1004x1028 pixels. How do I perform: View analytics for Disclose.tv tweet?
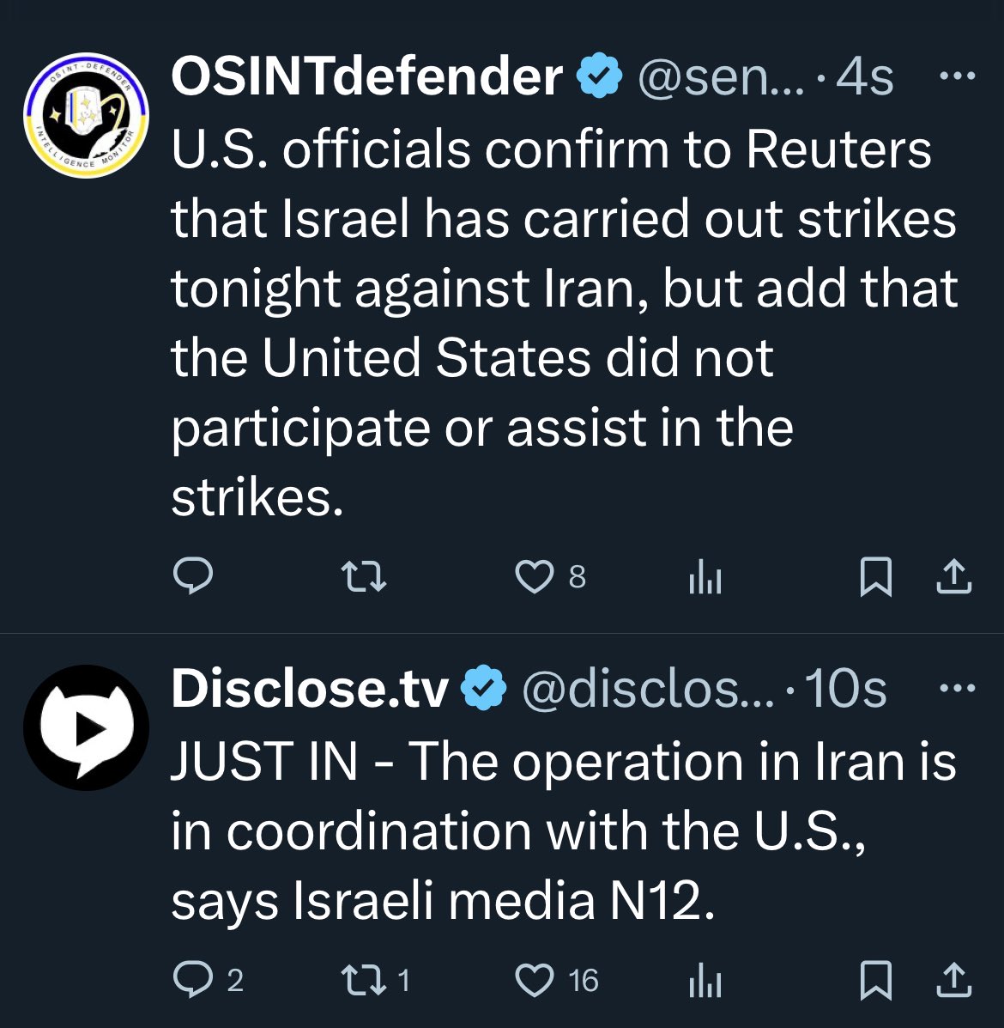(705, 981)
